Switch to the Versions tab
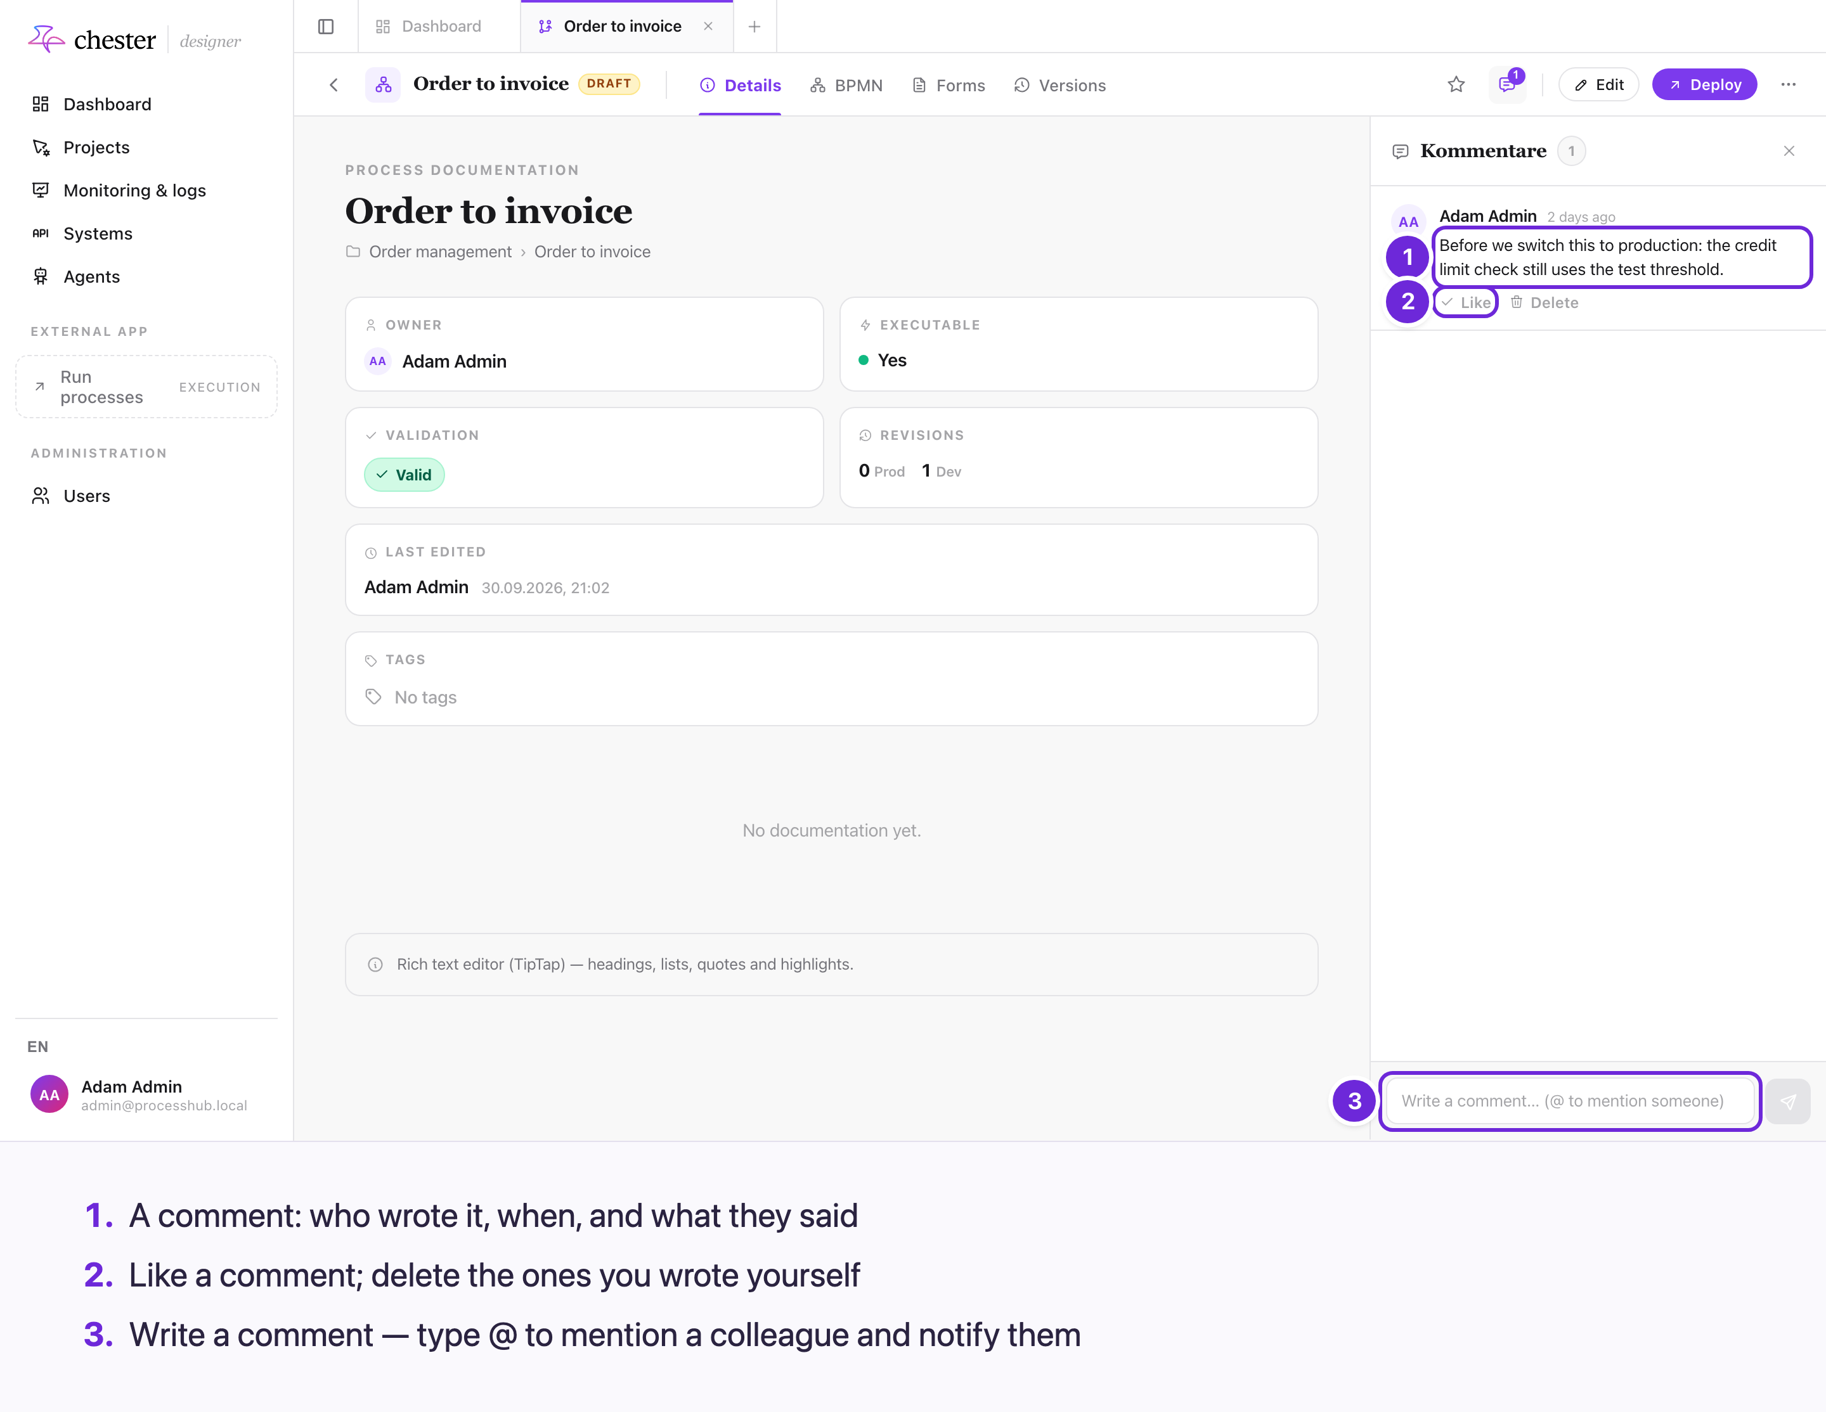This screenshot has height=1412, width=1826. click(x=1059, y=85)
